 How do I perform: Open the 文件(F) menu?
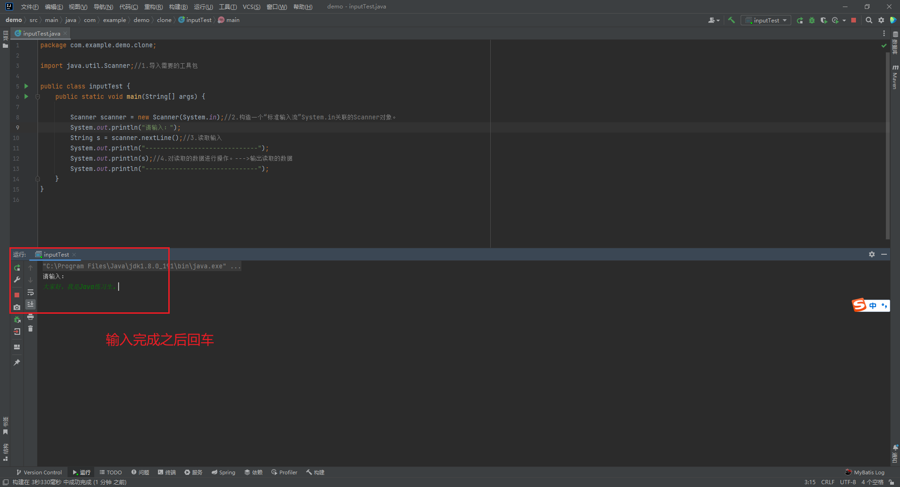pyautogui.click(x=30, y=7)
